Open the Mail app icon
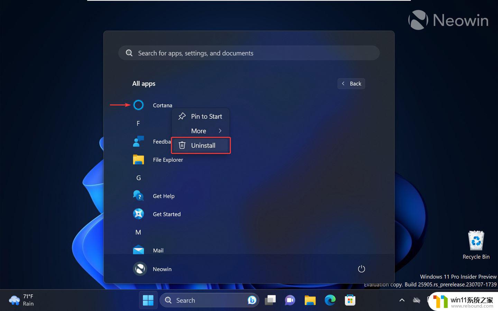Image resolution: width=498 pixels, height=311 pixels. pyautogui.click(x=138, y=250)
